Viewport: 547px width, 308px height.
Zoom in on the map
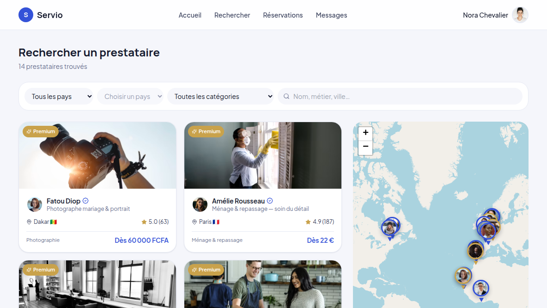(365, 133)
